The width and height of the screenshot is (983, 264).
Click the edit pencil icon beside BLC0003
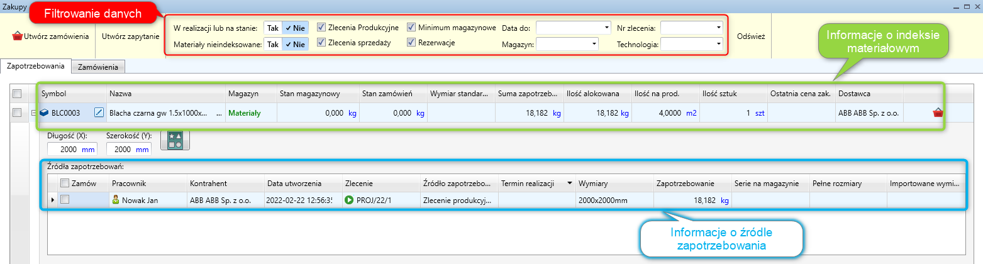coord(98,113)
